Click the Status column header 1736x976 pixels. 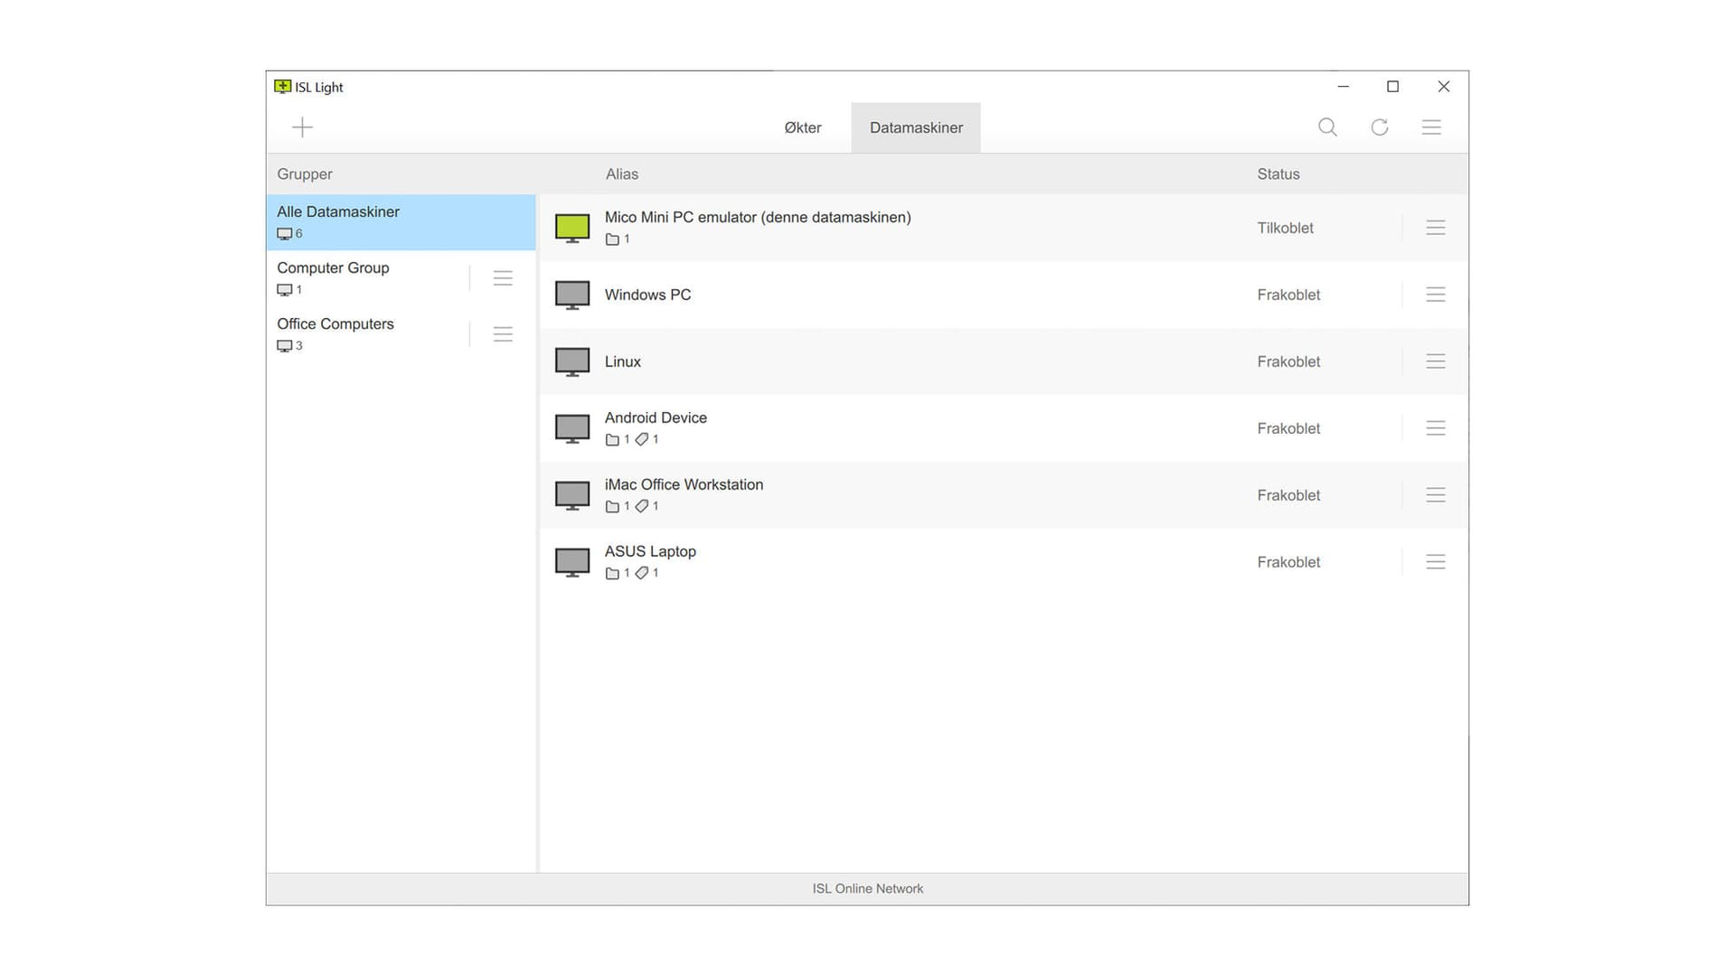click(x=1278, y=174)
